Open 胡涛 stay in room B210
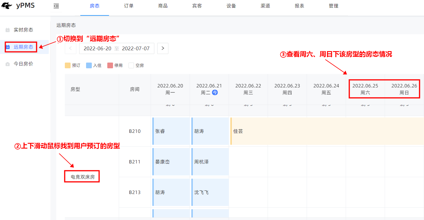Viewport: 424px width, 220px height. 210,131
